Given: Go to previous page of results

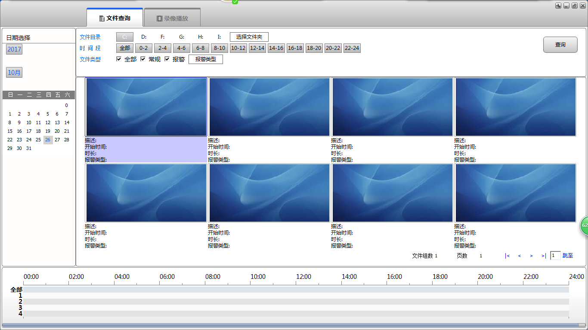Looking at the screenshot, I should [x=520, y=256].
